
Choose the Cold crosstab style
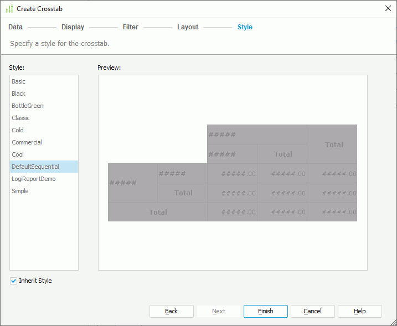click(18, 130)
